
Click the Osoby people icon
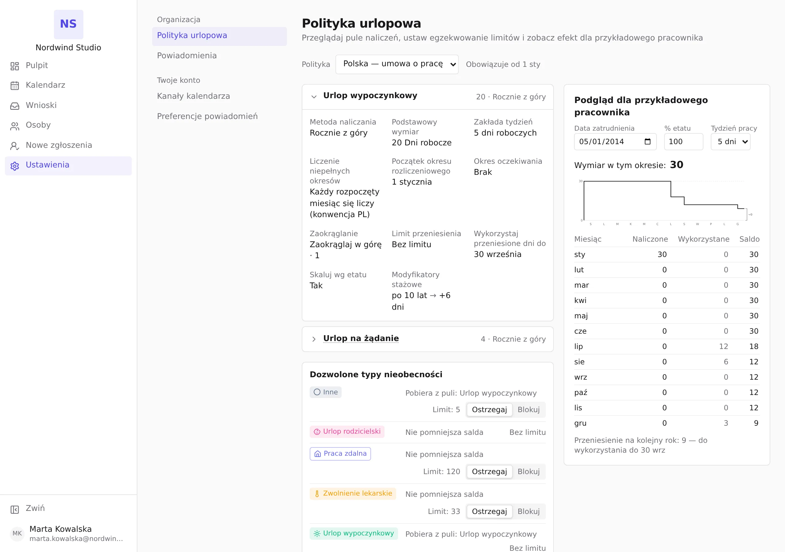coord(15,126)
